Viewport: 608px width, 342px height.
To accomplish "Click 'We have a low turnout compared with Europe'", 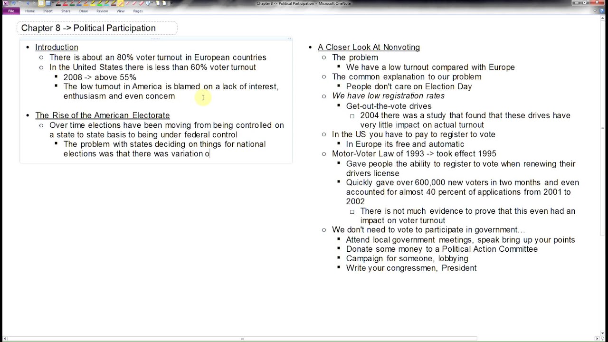I will pos(430,67).
